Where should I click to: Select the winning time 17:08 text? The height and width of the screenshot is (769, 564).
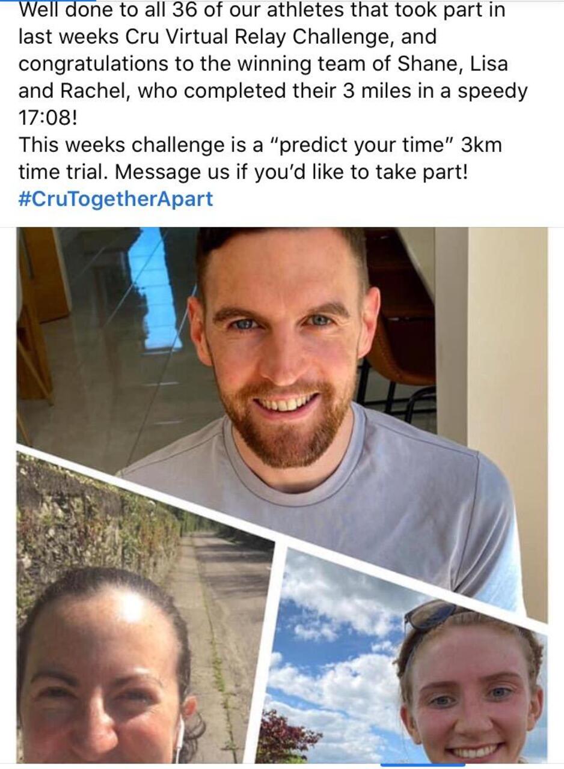(48, 117)
